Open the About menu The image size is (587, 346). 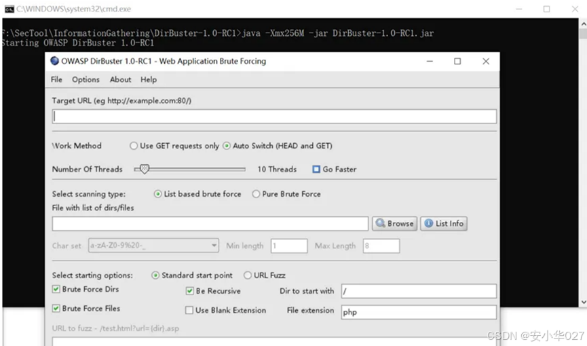click(x=121, y=79)
